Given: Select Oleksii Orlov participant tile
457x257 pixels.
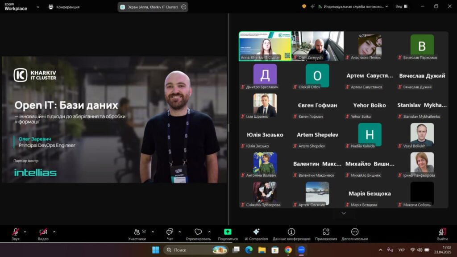Looking at the screenshot, I should (x=317, y=76).
